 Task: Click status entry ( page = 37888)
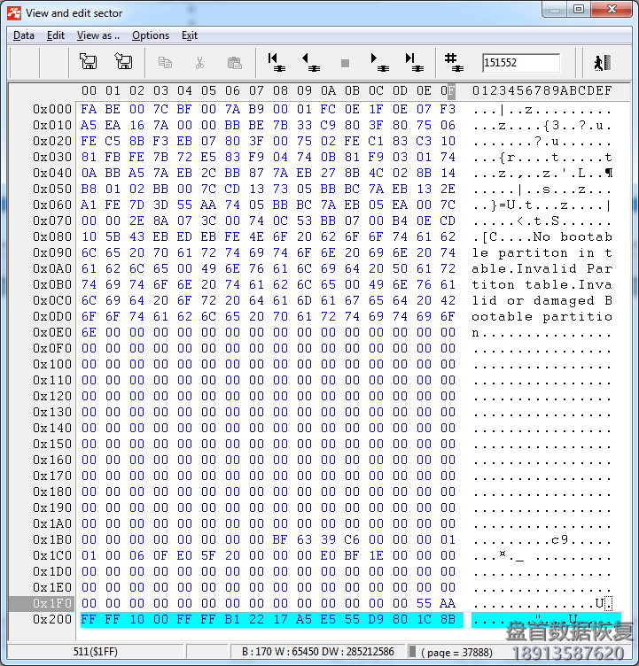(456, 653)
